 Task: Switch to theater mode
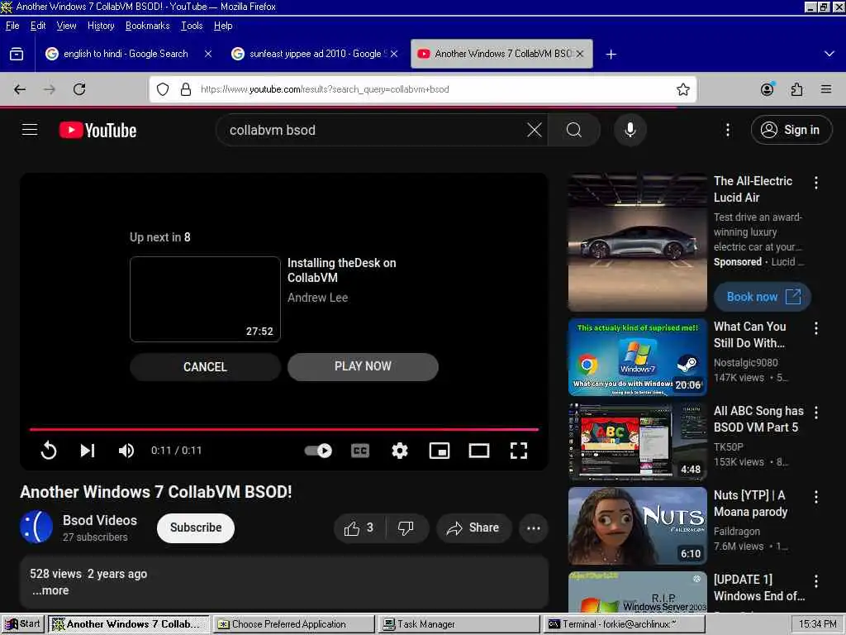479,451
